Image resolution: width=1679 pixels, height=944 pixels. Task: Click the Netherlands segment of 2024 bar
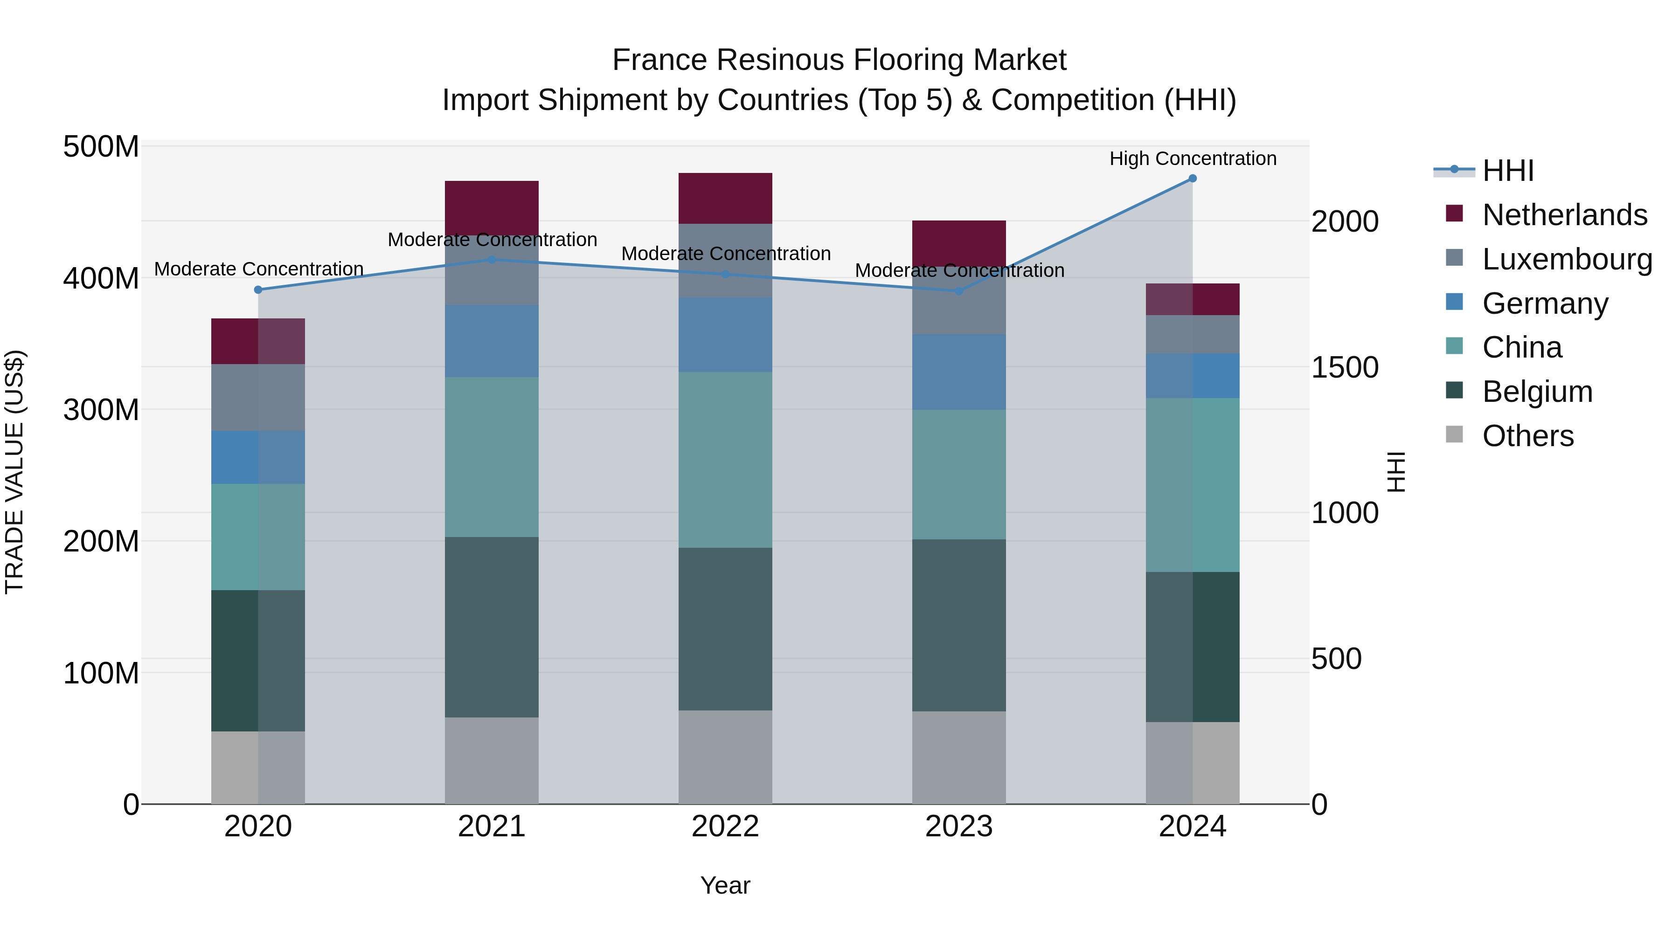tap(1193, 300)
